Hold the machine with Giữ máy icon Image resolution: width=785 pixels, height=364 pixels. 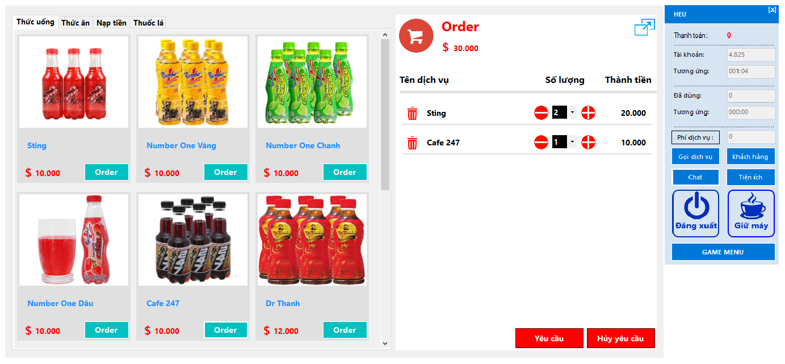point(751,213)
